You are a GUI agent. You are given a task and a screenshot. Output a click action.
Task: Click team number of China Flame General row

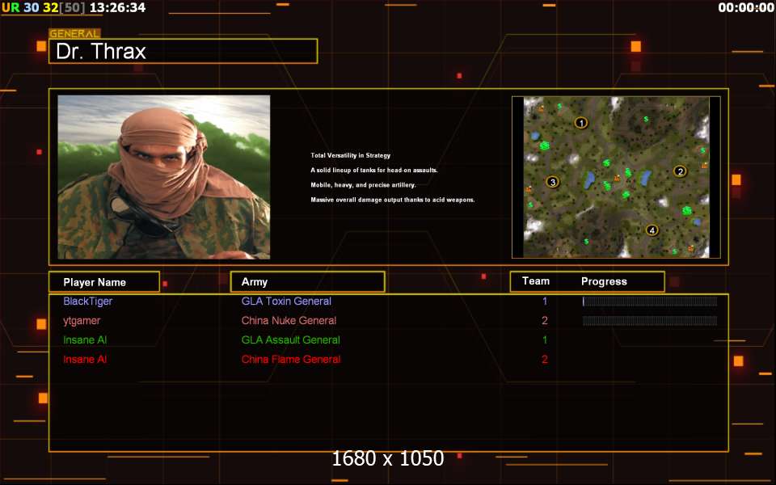click(x=545, y=359)
